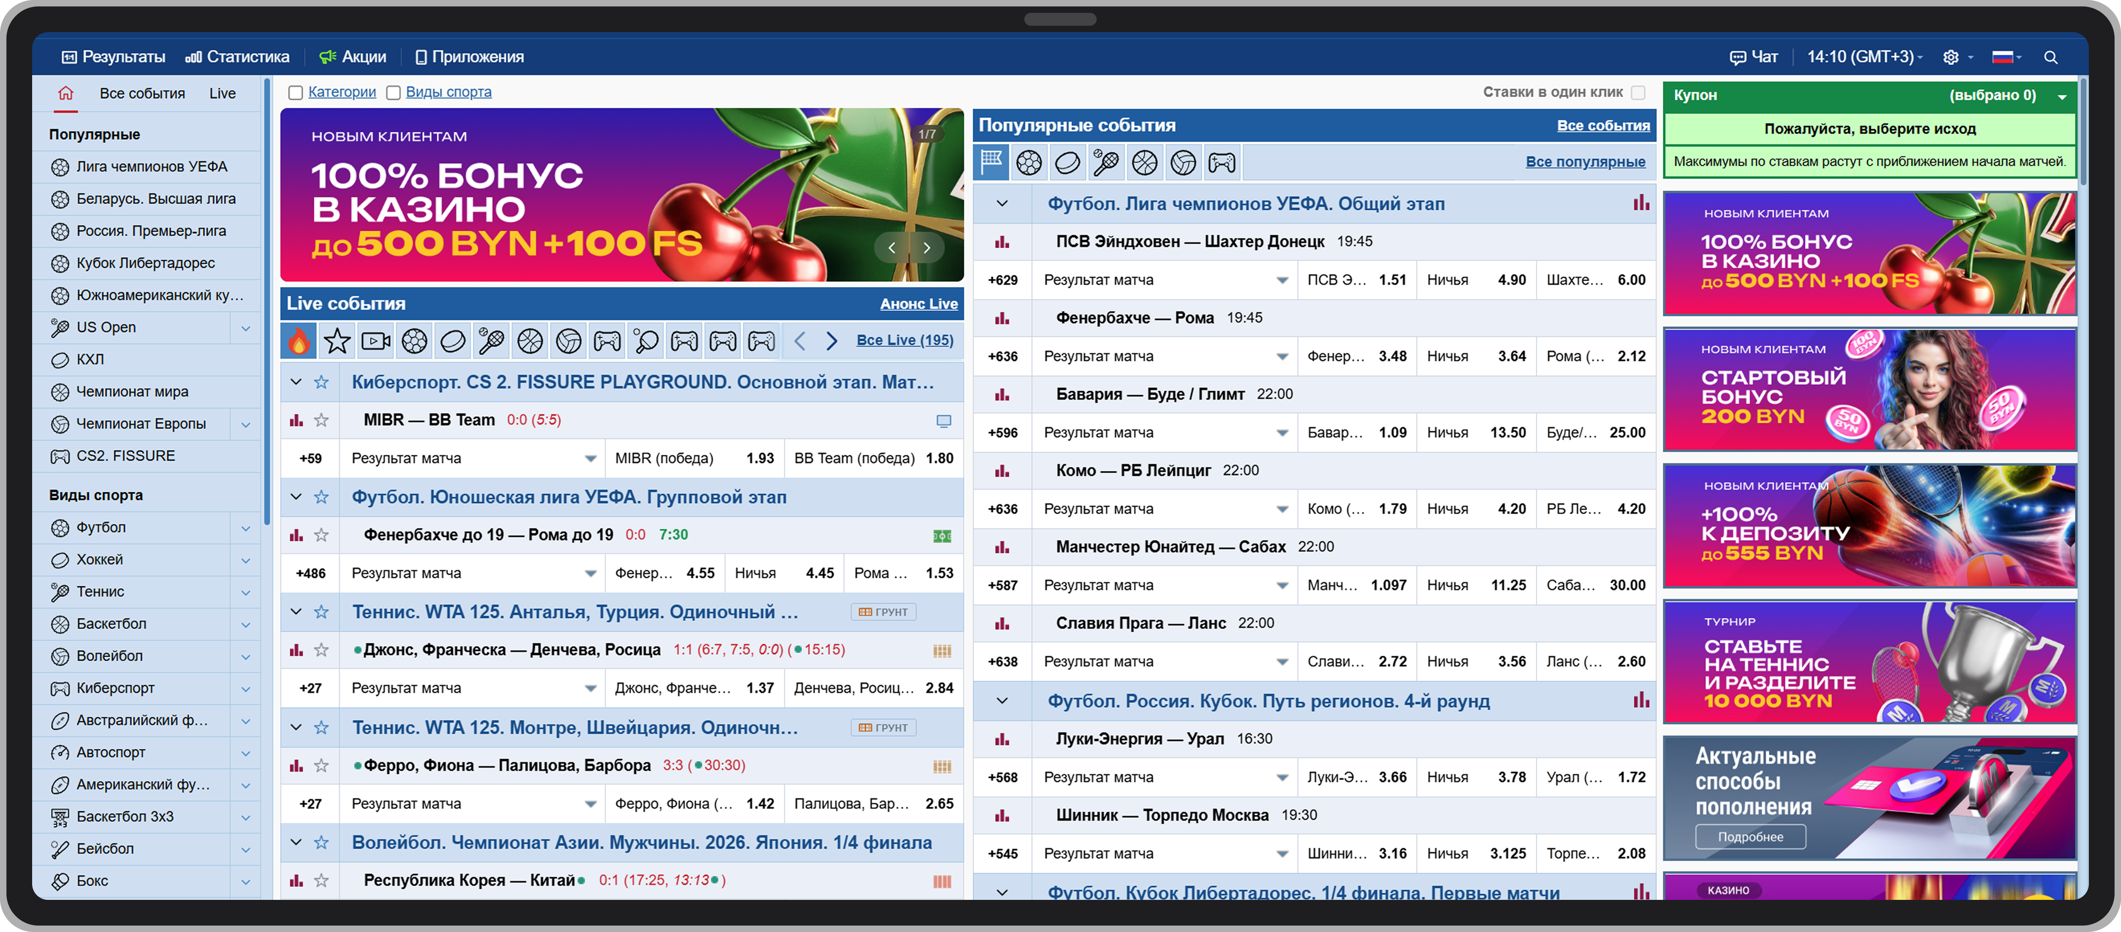Open the Стартовый бонус 200 BYN banner
Screen dimensions: 2121x932
pos(1869,389)
